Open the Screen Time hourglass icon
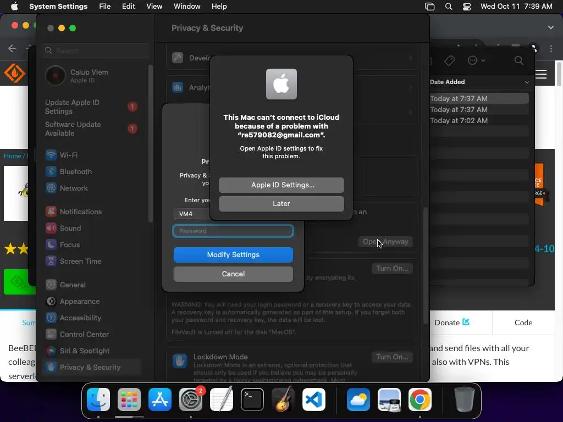 click(x=51, y=261)
